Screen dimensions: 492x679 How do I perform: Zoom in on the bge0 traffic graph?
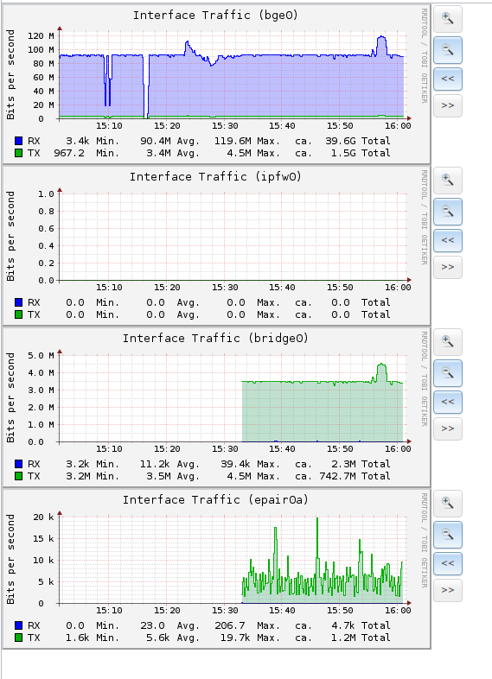tap(448, 19)
